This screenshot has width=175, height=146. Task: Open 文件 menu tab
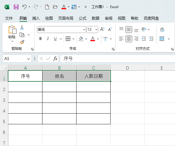point(9,18)
